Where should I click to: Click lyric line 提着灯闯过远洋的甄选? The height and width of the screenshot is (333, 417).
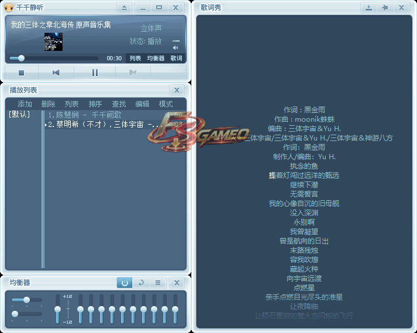click(x=304, y=176)
